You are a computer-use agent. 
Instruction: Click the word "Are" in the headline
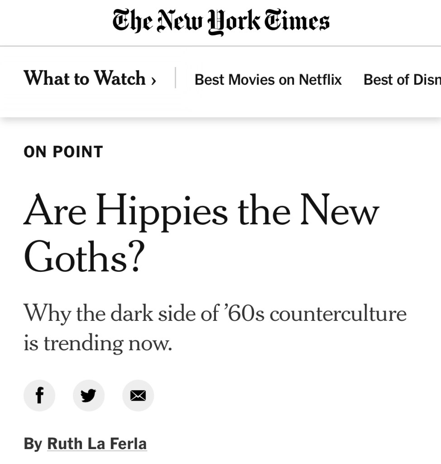55,211
